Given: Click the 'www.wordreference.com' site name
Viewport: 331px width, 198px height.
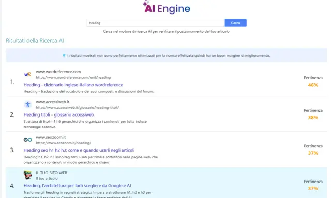Looking at the screenshot, I should (x=58, y=72).
